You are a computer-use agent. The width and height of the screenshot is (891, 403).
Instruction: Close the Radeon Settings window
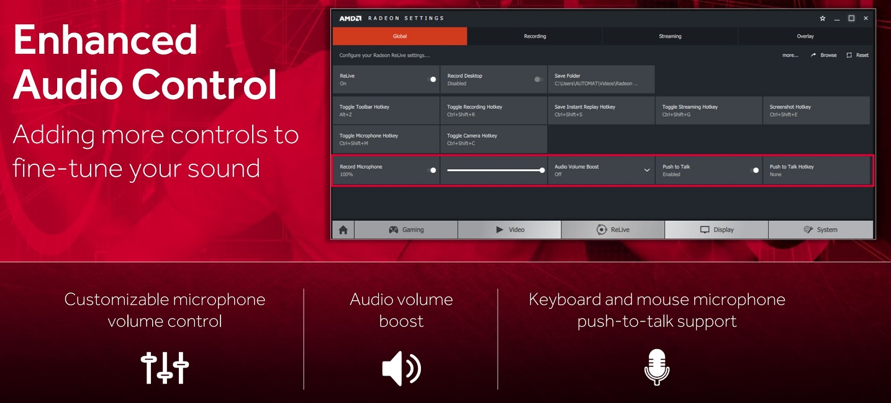866,19
